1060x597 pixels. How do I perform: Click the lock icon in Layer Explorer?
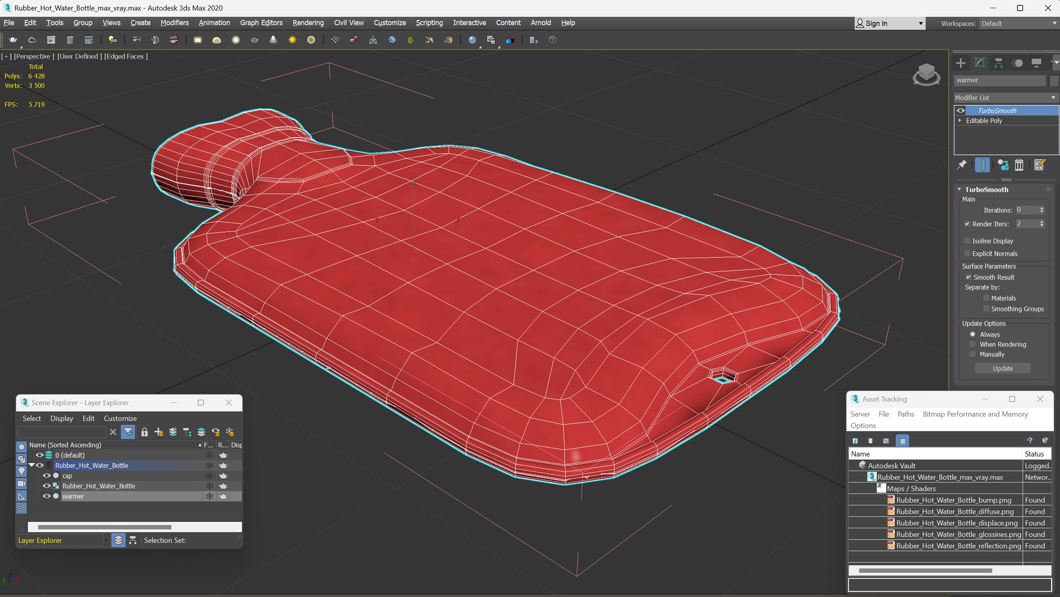(144, 432)
